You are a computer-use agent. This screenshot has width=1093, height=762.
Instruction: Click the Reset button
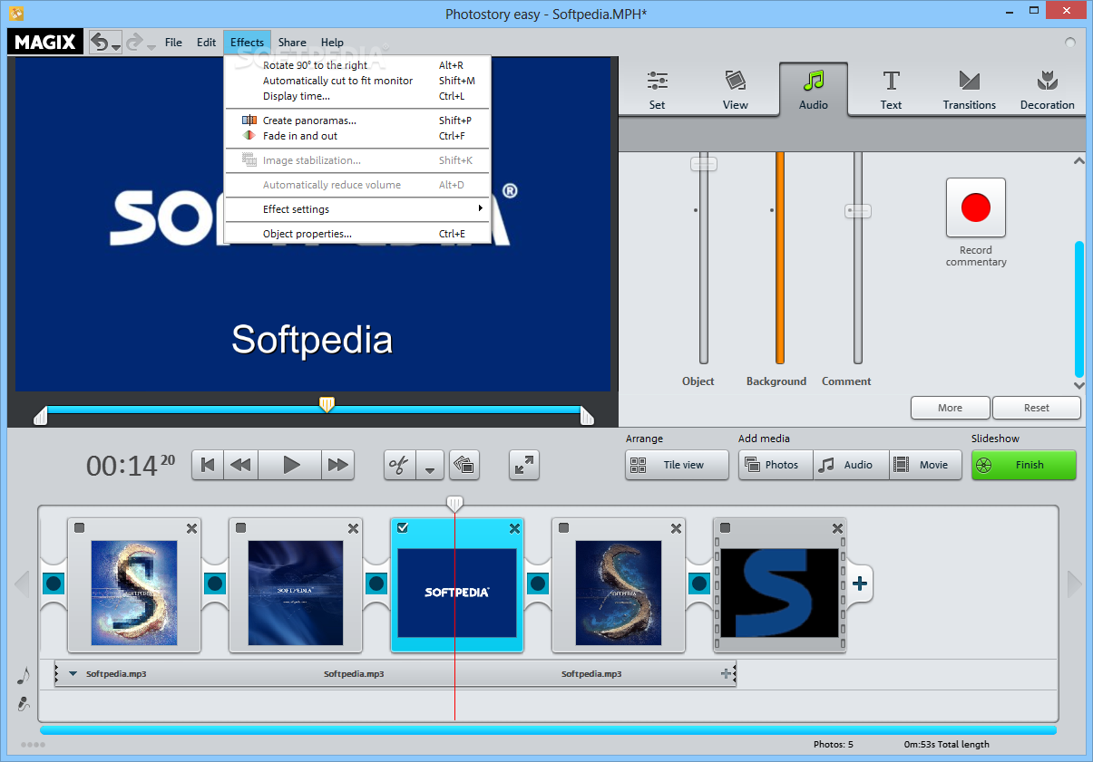pyautogui.click(x=1037, y=408)
